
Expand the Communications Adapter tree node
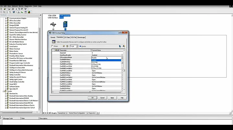point(6,18)
